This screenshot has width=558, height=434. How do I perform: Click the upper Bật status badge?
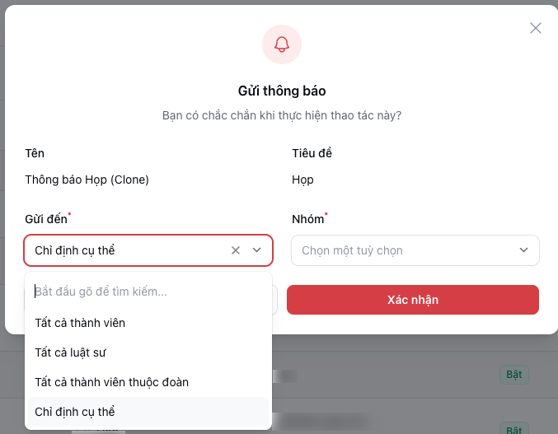pos(514,374)
